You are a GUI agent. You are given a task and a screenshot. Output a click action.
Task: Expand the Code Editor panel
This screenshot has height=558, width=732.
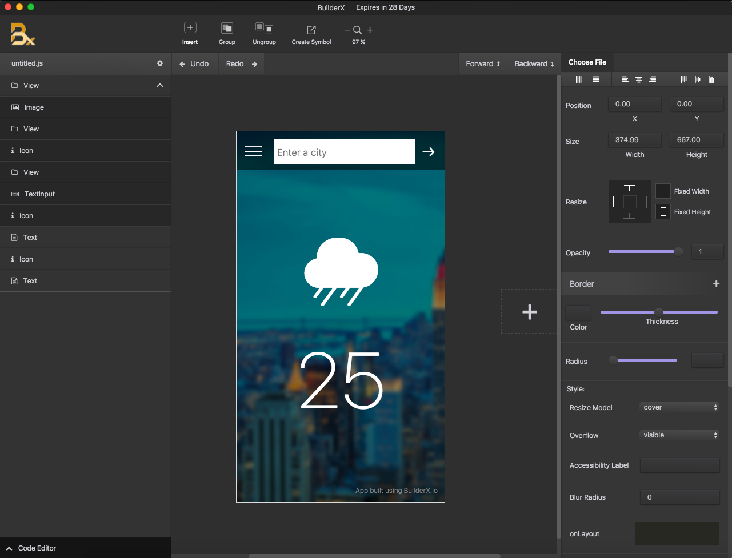pyautogui.click(x=9, y=548)
